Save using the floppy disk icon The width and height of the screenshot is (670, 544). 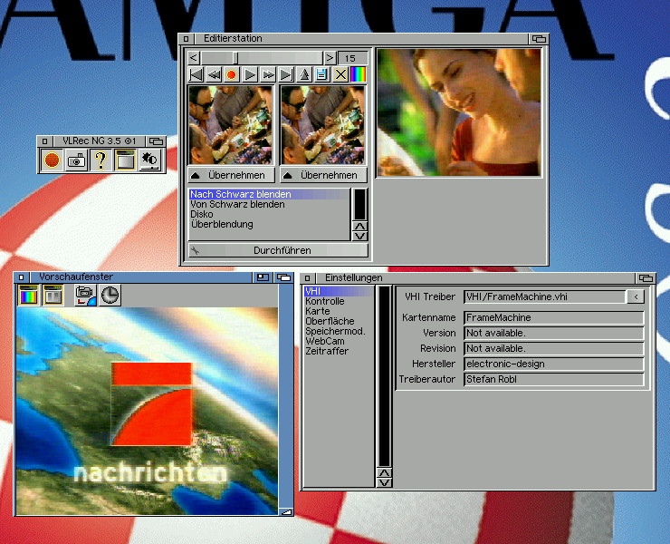(322, 75)
